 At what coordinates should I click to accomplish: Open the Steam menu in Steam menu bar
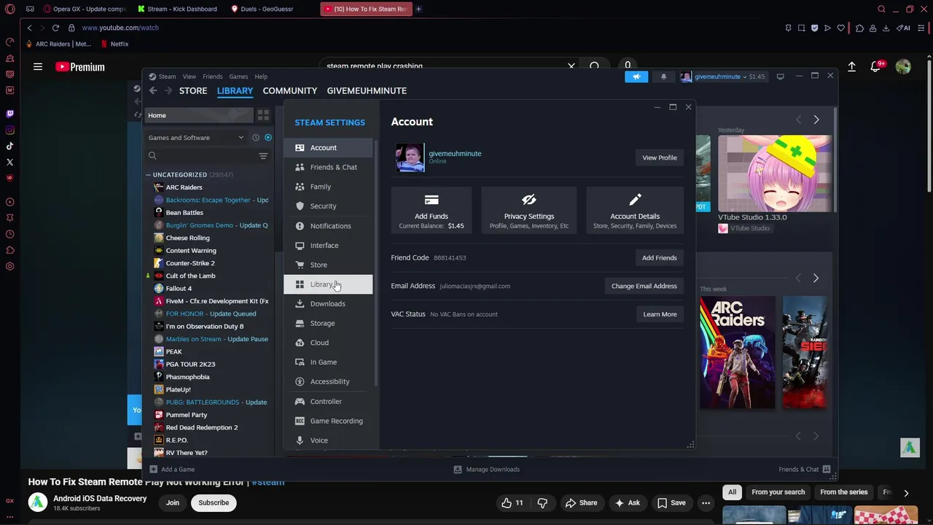coord(168,77)
